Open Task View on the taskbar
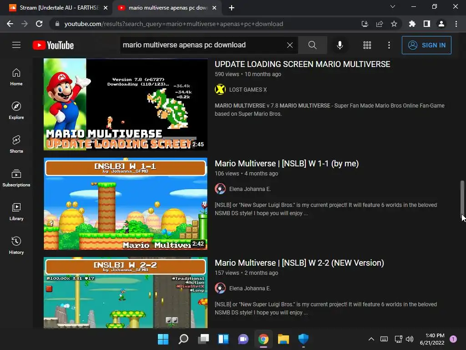The image size is (466, 350). 203,339
